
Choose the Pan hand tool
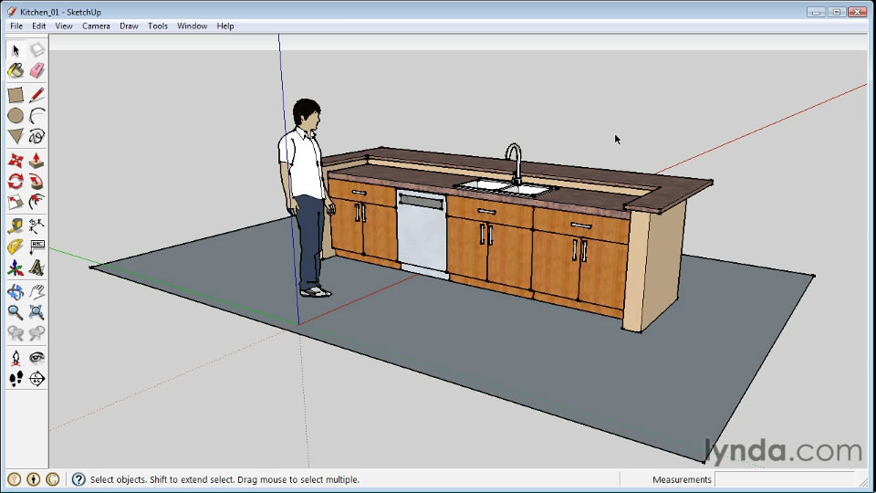(x=36, y=292)
